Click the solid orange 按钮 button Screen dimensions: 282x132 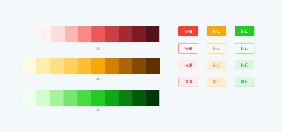(x=216, y=31)
